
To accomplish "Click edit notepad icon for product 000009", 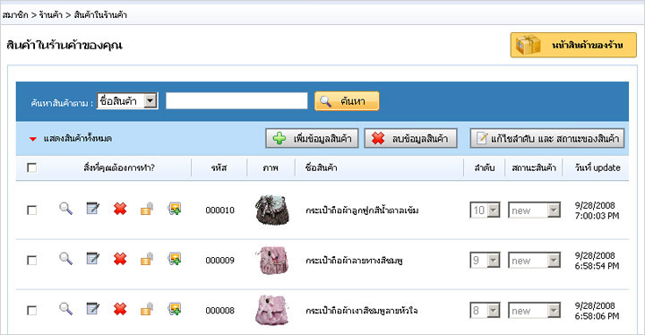I will [x=92, y=259].
